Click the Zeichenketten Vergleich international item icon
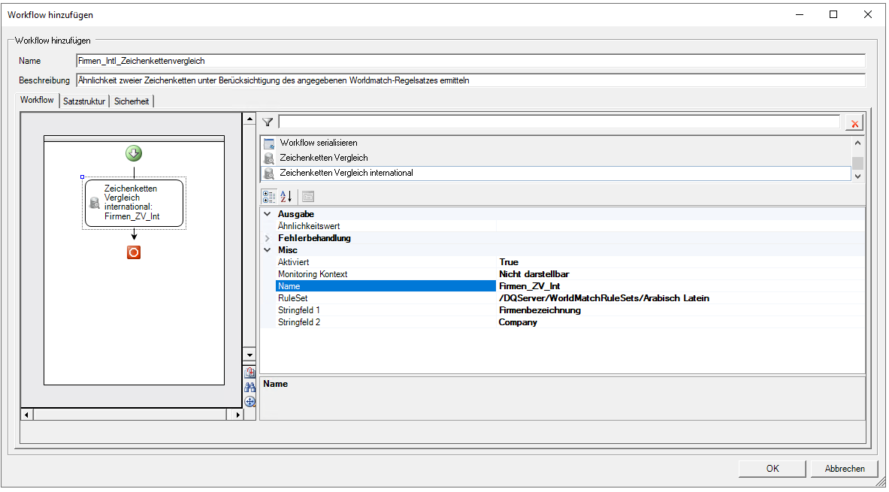This screenshot has width=889, height=492. [x=269, y=174]
